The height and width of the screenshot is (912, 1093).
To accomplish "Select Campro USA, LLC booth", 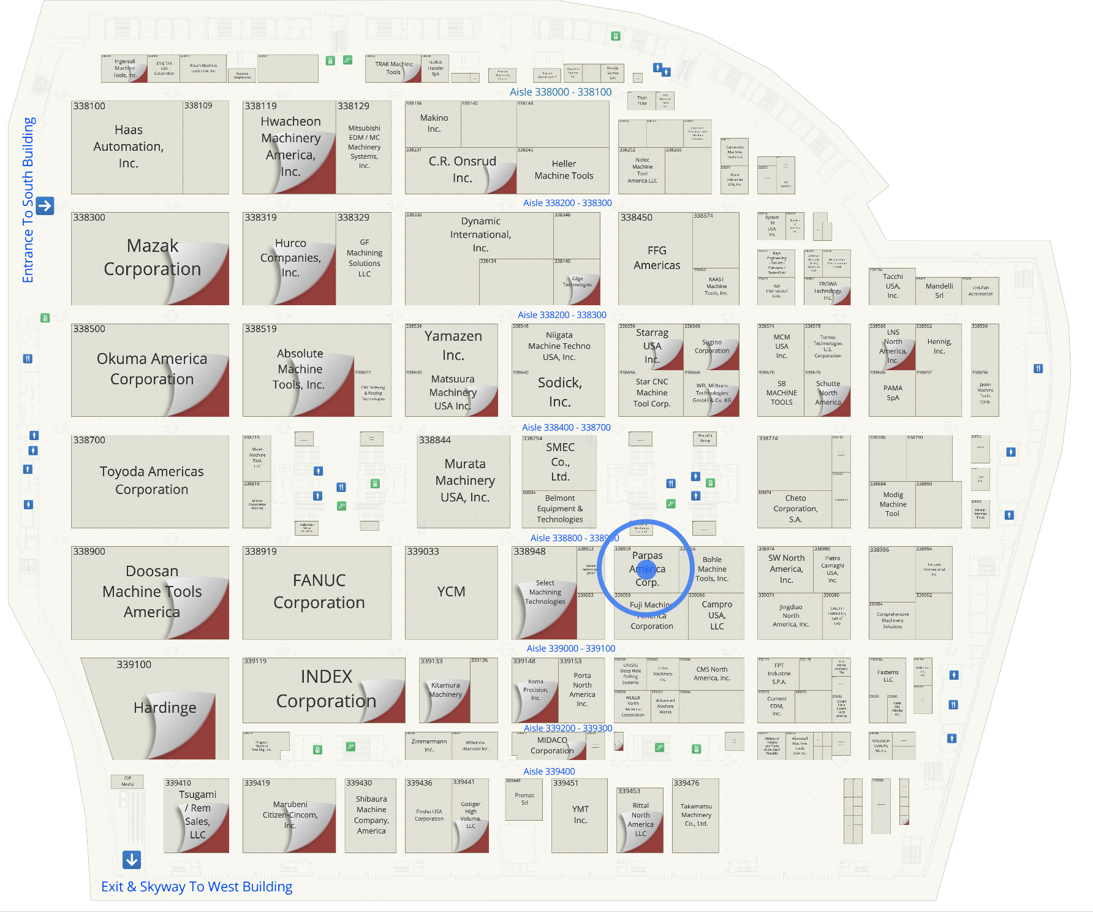I will (x=716, y=616).
